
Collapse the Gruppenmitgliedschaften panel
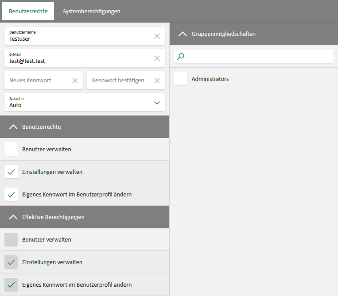[182, 34]
